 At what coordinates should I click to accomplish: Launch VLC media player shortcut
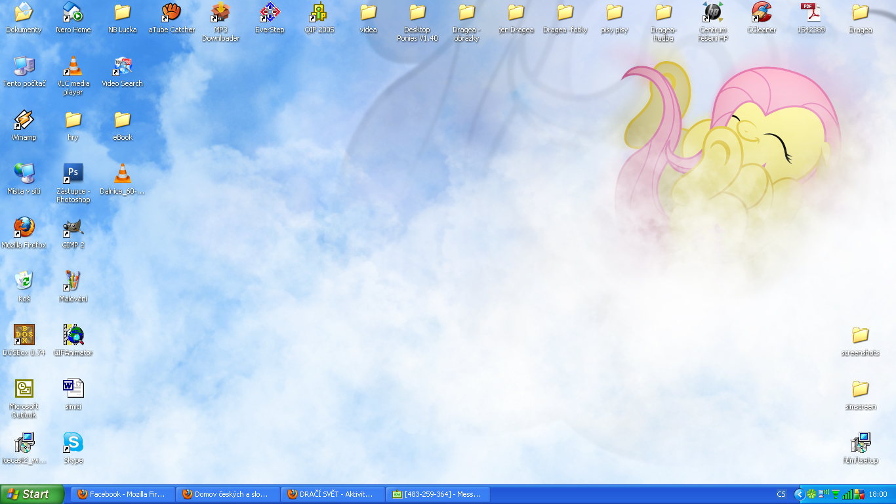(x=73, y=75)
